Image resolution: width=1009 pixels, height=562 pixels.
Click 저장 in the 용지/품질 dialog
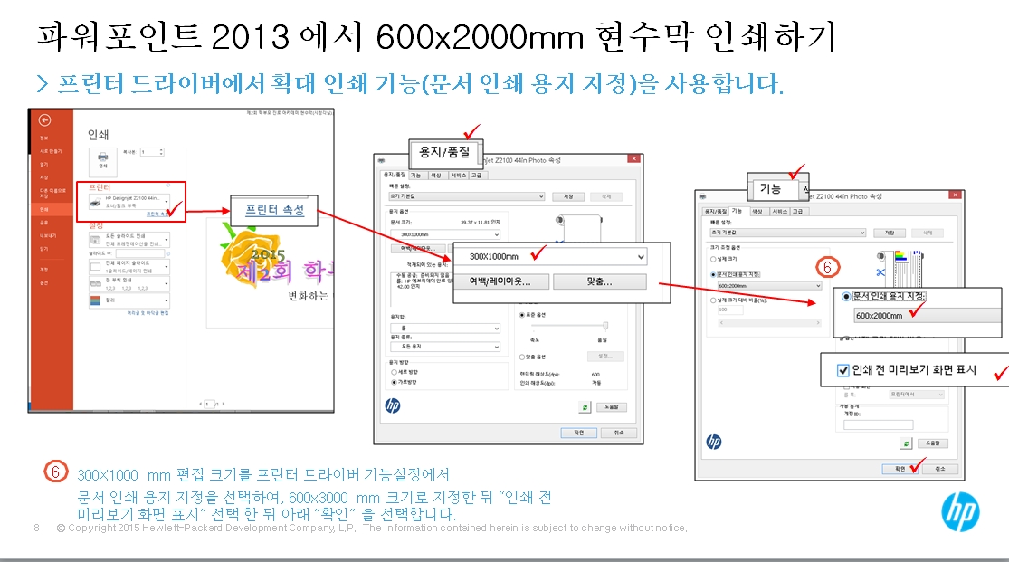[568, 196]
